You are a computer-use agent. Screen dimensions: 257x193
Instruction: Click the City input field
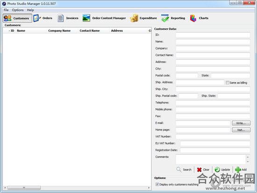(213, 69)
